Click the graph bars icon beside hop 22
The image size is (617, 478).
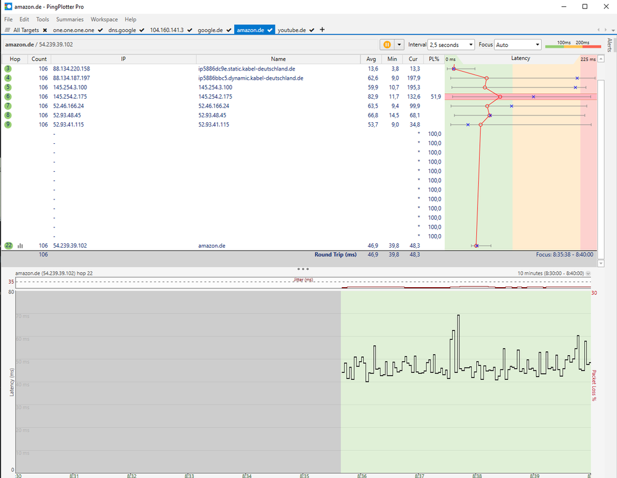20,246
